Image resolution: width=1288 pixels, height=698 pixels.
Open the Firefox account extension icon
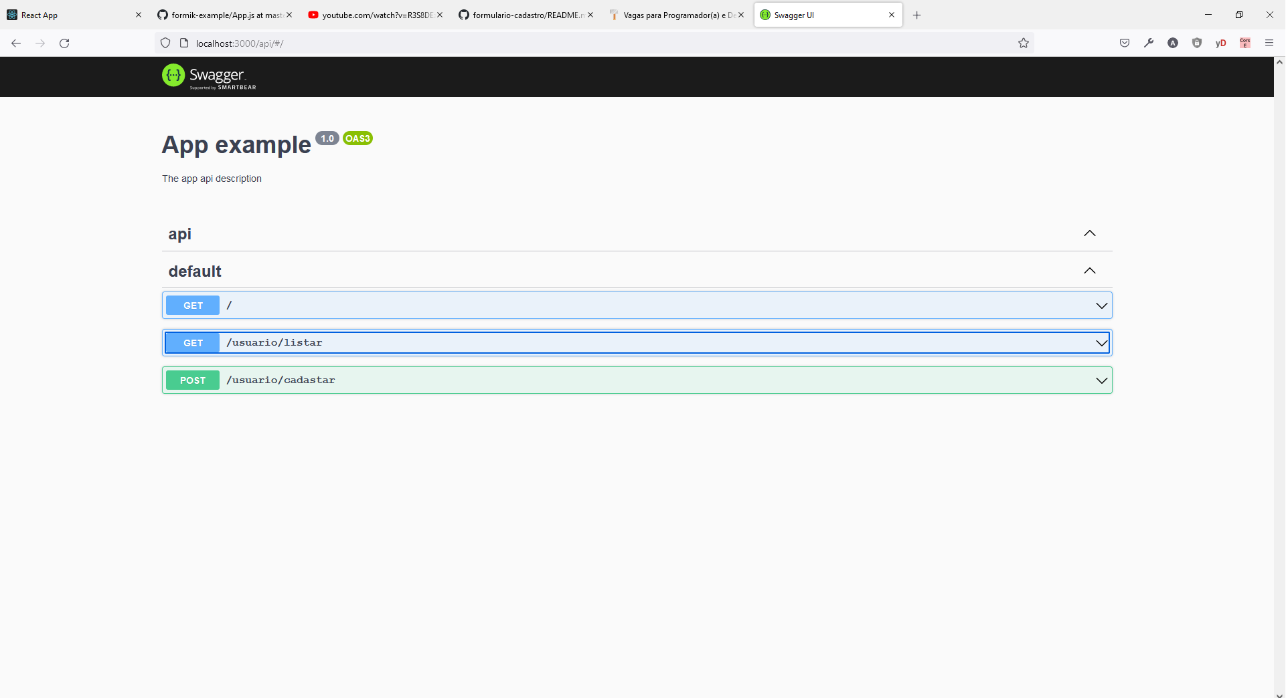click(x=1173, y=43)
